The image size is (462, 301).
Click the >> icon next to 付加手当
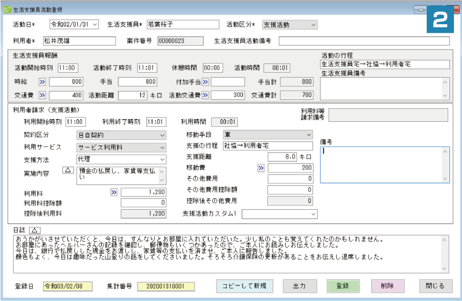(x=205, y=82)
